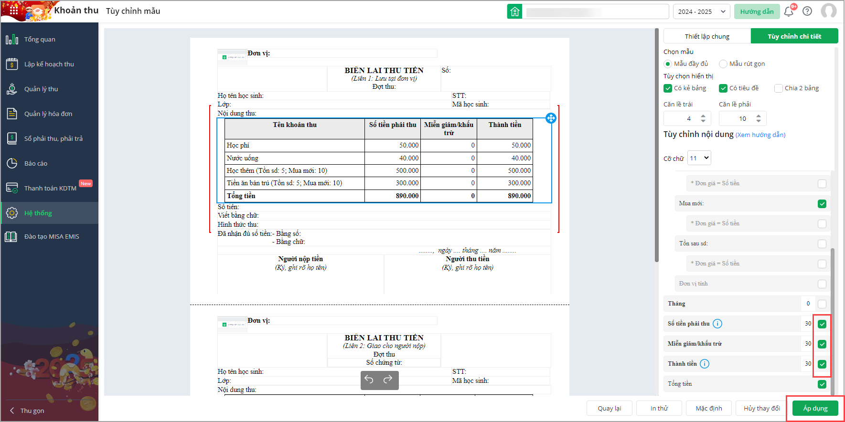Open the help question mark icon
Screen dimensions: 845x422
click(x=807, y=11)
